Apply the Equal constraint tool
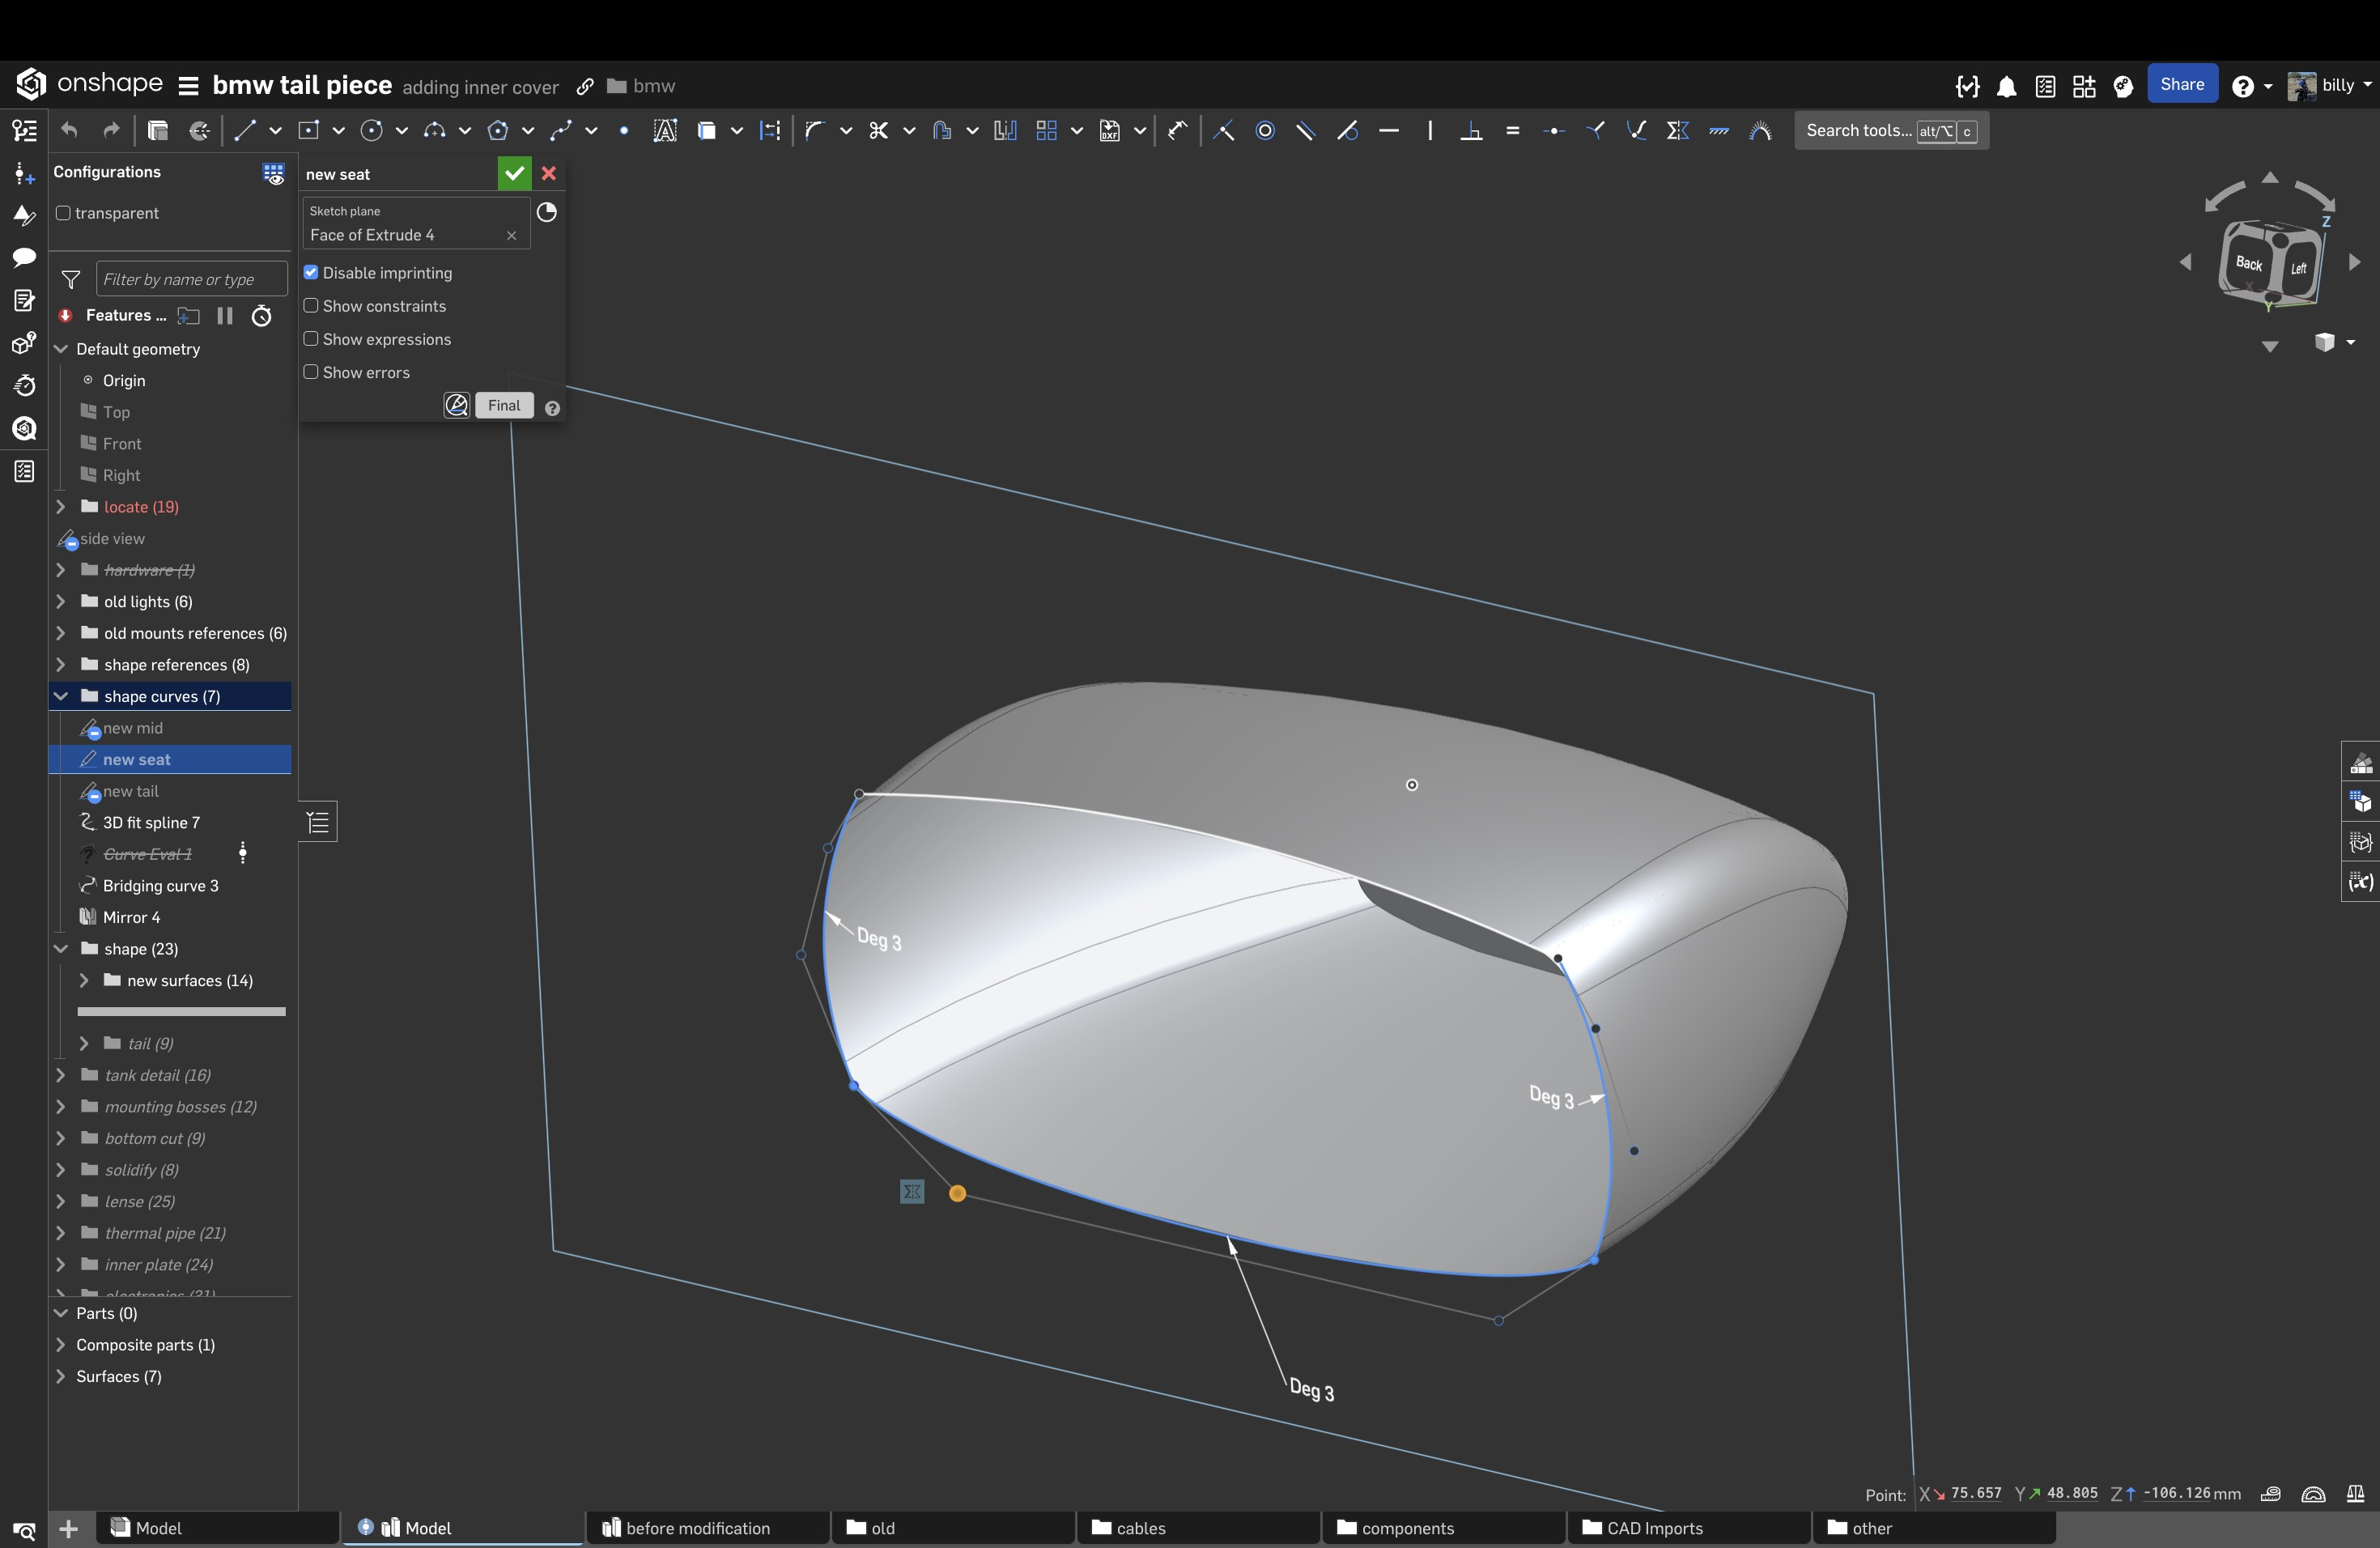 [x=1512, y=131]
